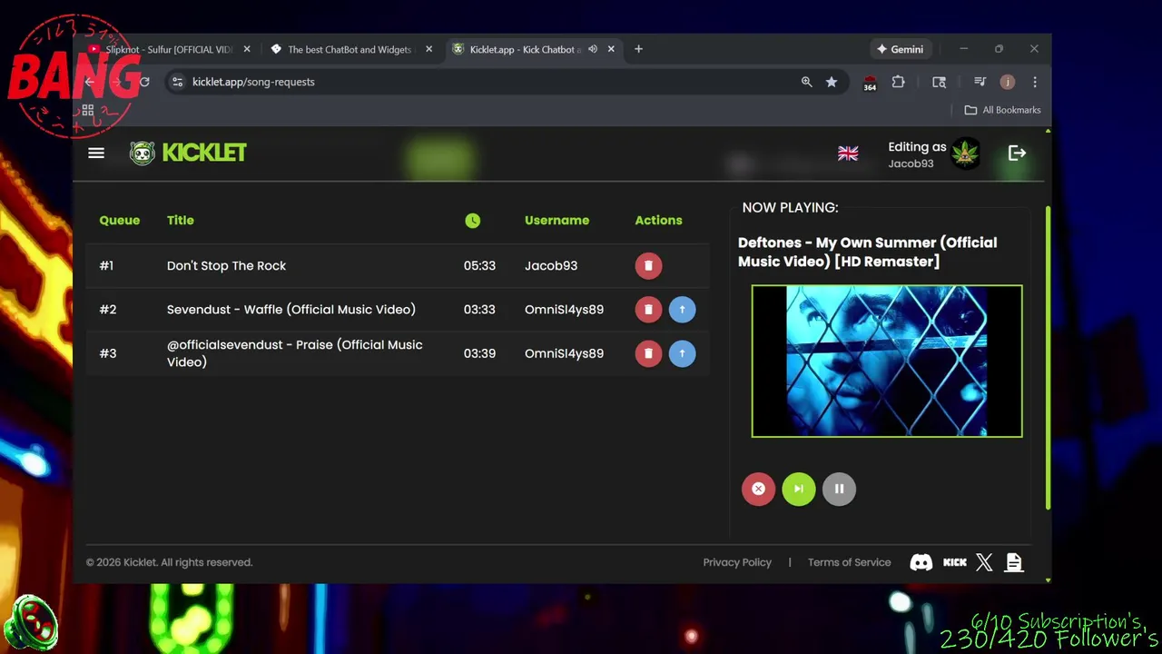Open the documentation icon in footer
The image size is (1162, 654).
1014,562
